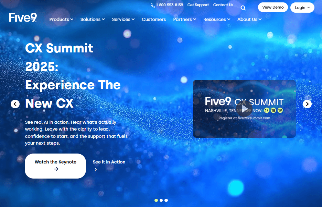The height and width of the screenshot is (207, 322).
Task: Open the search magnifier icon
Action: click(x=243, y=8)
